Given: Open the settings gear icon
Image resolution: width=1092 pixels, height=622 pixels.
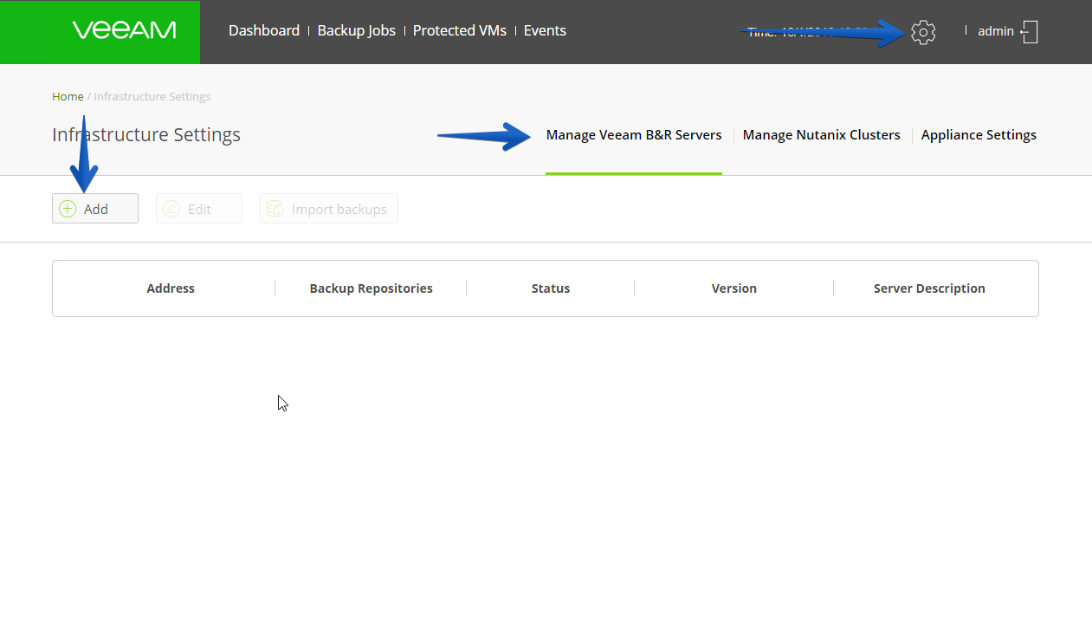Looking at the screenshot, I should pos(923,32).
